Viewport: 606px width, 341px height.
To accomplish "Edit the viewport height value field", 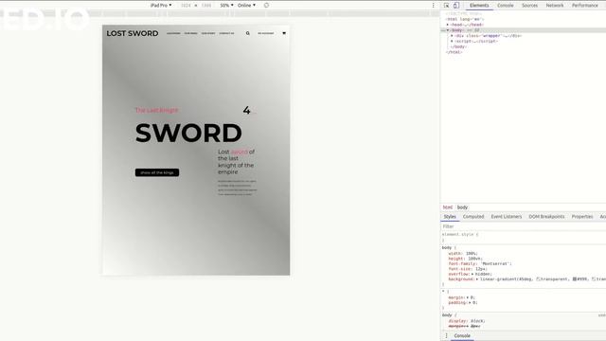I will pyautogui.click(x=206, y=6).
